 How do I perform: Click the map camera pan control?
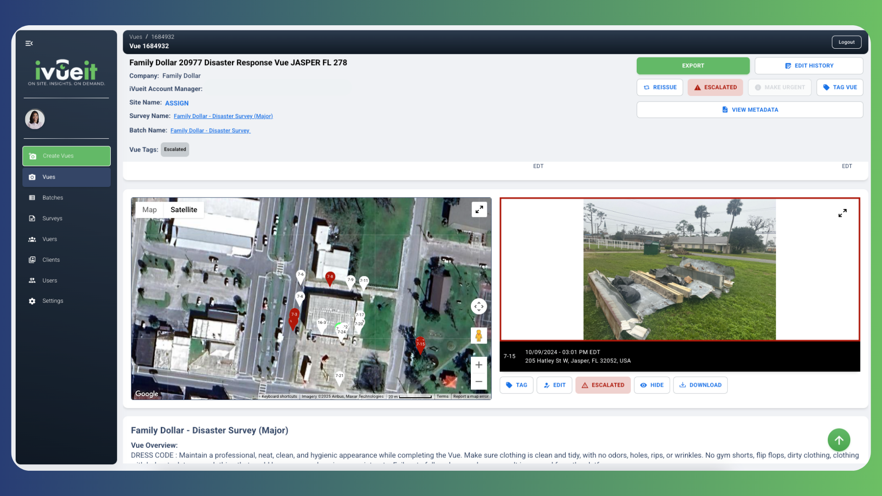pyautogui.click(x=479, y=306)
